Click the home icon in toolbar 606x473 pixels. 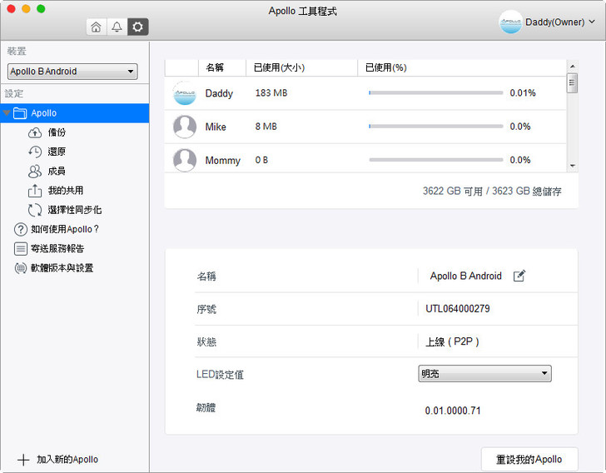pyautogui.click(x=97, y=27)
